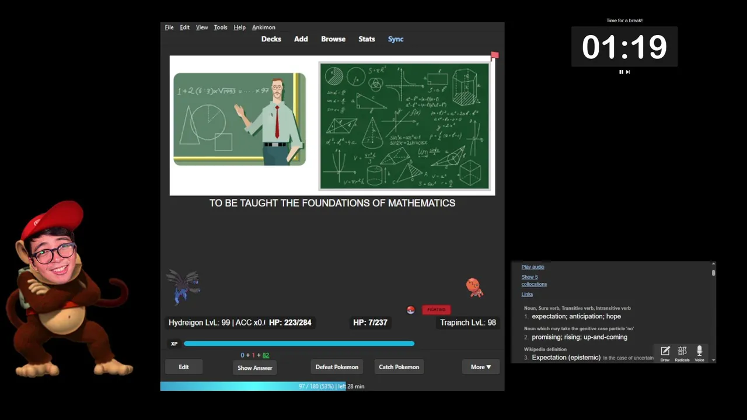Sync the collection
Viewport: 747px width, 420px height.
point(396,39)
